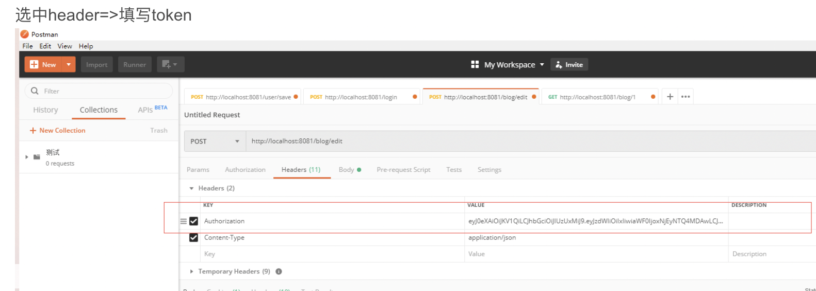This screenshot has width=816, height=291.
Task: Expand the Temporary Headers (9) section
Action: coord(192,271)
